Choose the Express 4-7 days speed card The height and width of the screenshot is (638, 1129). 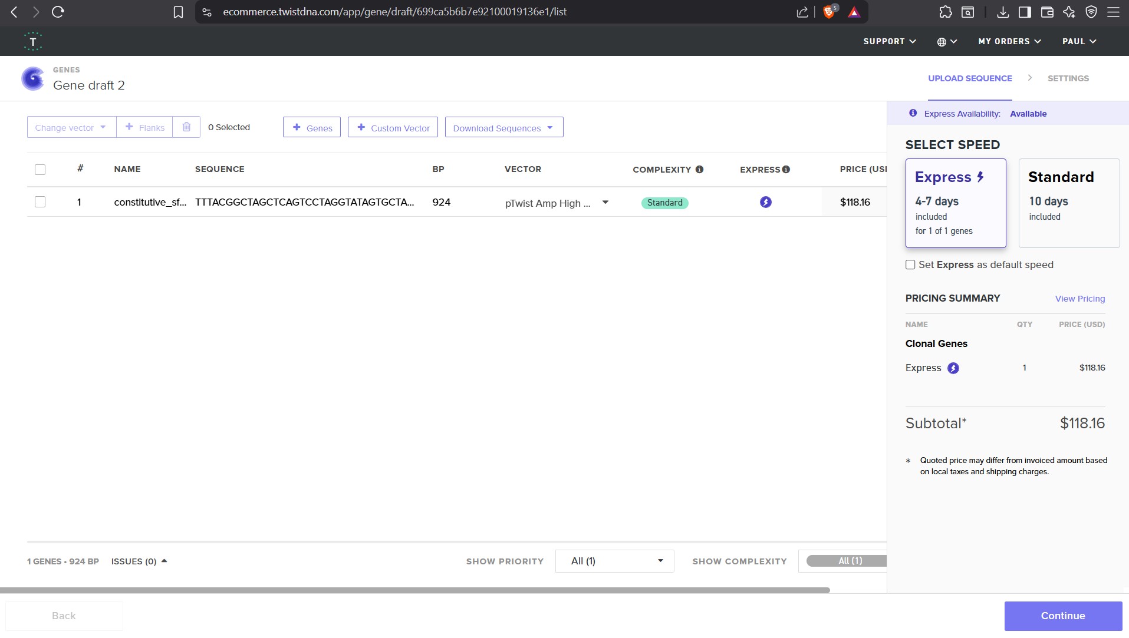(x=956, y=203)
